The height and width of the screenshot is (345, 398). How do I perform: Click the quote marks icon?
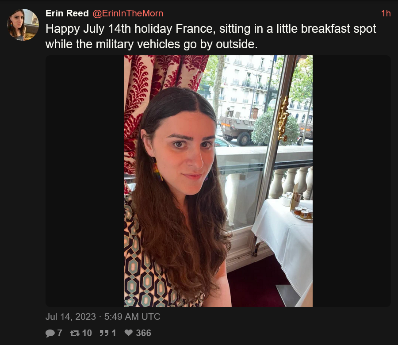(104, 333)
